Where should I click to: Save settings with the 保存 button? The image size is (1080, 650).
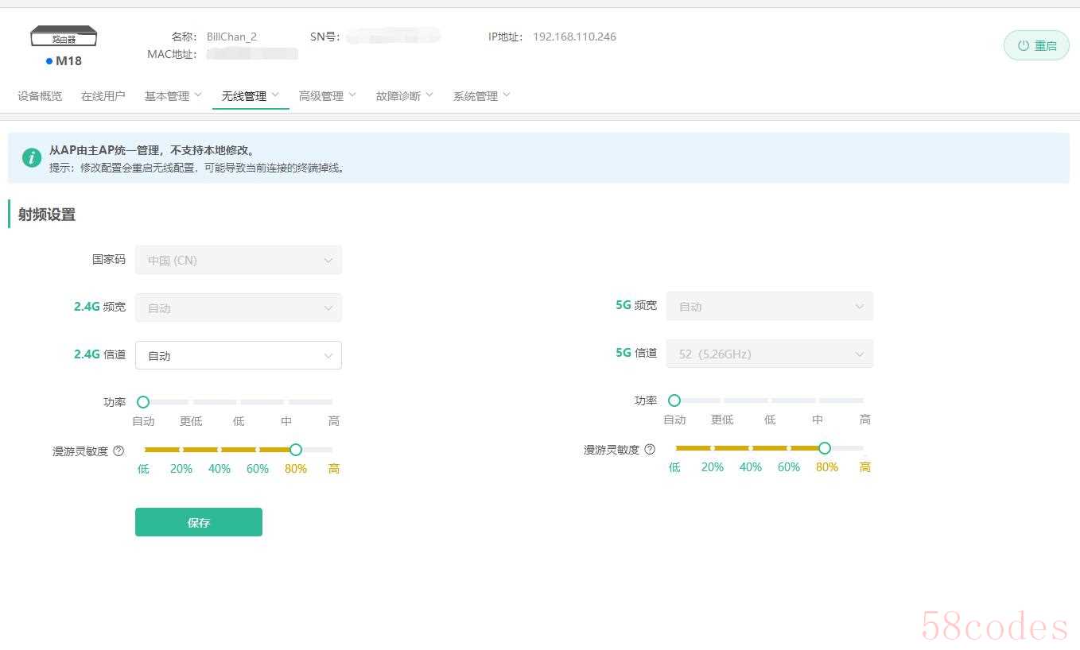pos(198,522)
